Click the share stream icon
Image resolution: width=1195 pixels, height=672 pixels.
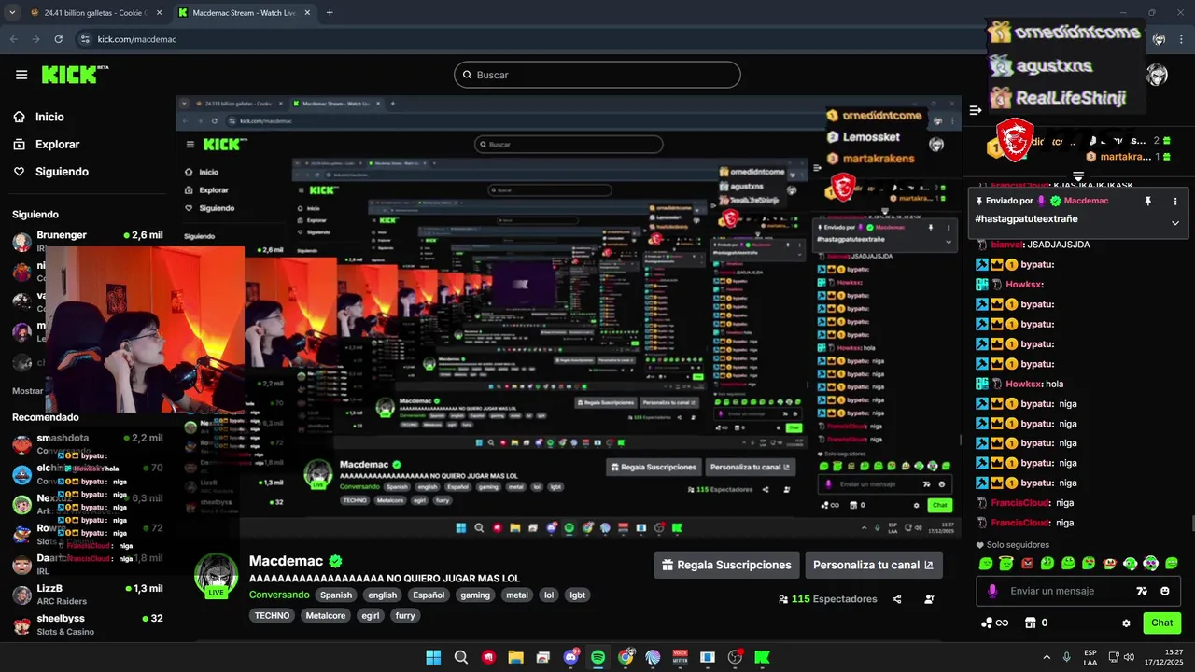point(897,599)
